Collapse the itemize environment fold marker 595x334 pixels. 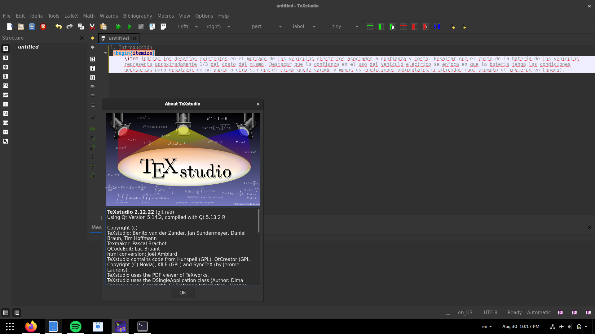point(105,53)
